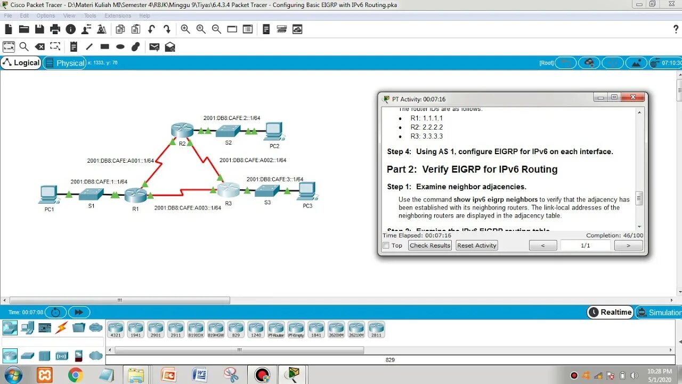Choose the 2811 router model
Screen dimensions: 682x384
376,330
